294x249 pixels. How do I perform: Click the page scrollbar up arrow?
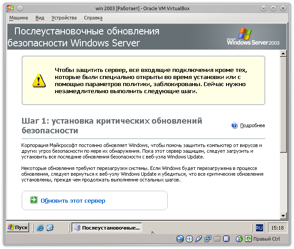[x=283, y=53]
